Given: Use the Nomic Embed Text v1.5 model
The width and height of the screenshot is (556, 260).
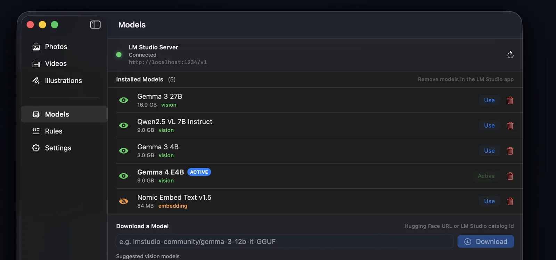Looking at the screenshot, I should (x=489, y=201).
